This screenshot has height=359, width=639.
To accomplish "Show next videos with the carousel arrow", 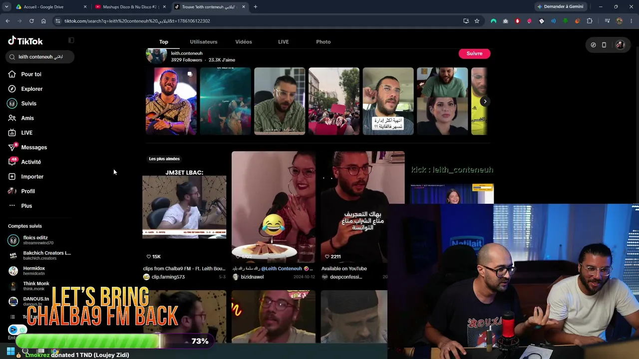I will 484,101.
